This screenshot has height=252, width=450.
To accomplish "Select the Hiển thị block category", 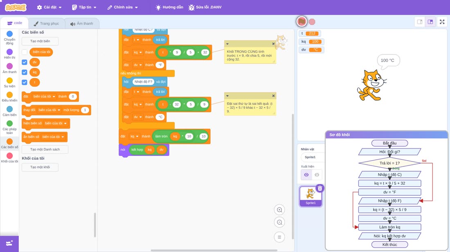I will [x=9, y=54].
